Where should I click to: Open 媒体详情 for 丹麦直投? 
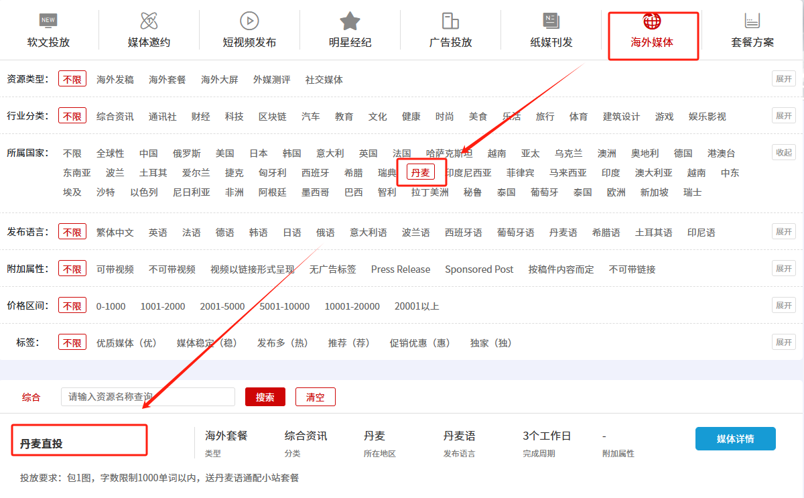pyautogui.click(x=735, y=439)
